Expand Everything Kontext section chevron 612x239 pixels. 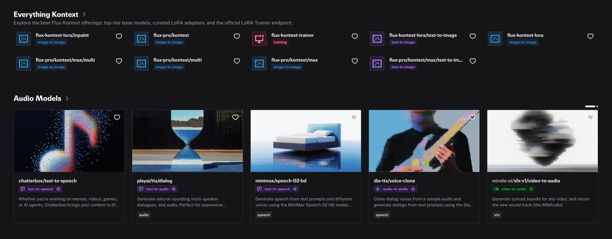pyautogui.click(x=84, y=14)
